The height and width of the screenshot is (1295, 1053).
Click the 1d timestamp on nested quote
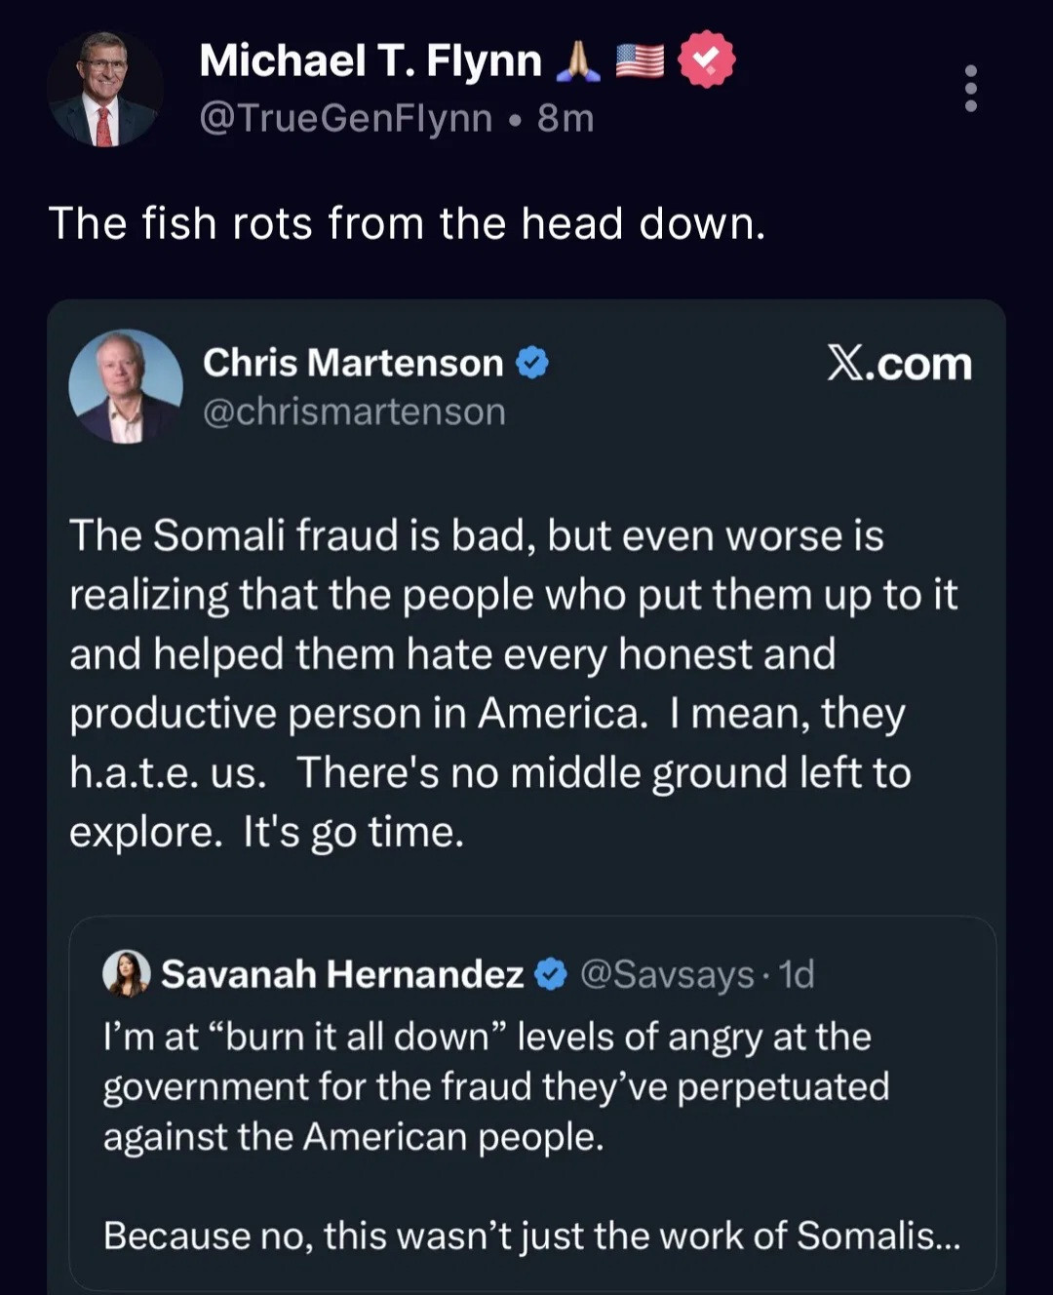[x=797, y=974]
